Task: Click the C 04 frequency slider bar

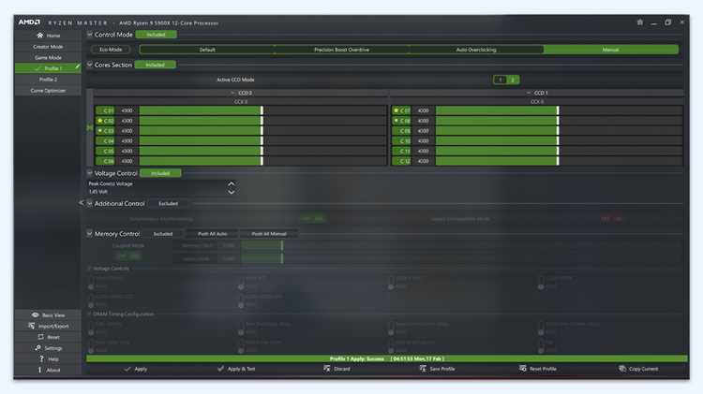Action: [x=262, y=141]
